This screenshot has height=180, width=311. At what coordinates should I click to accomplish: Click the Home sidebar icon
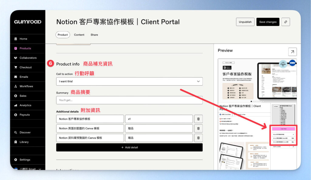[16, 39]
